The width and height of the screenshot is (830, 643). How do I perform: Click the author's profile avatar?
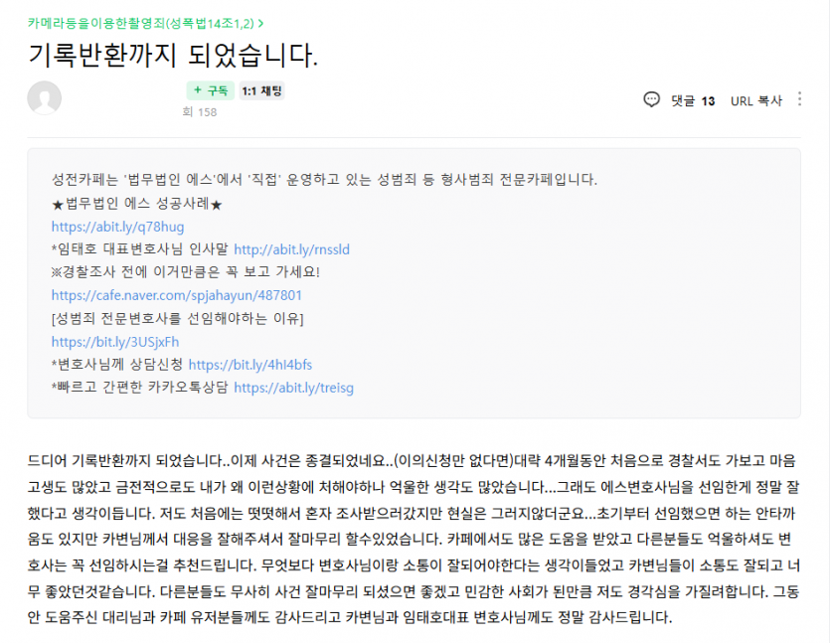point(45,97)
